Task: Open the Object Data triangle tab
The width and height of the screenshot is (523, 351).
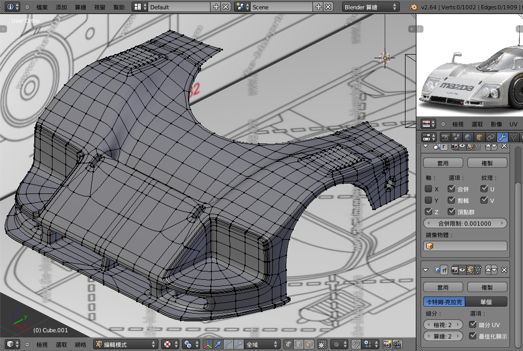Action: tap(514, 137)
